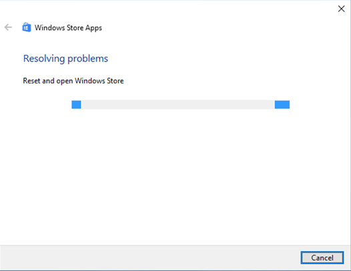Close the troubleshooter window
The height and width of the screenshot is (271, 351).
tap(341, 9)
